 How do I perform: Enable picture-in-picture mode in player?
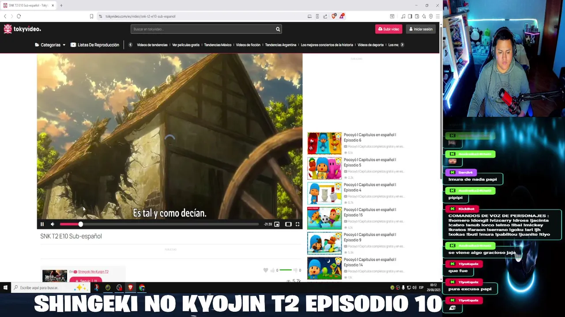pos(277,225)
